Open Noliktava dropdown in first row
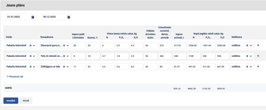This screenshot has width=266, height=110. tap(250, 45)
